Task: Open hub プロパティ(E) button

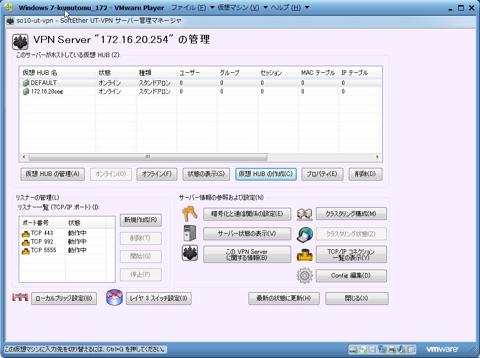Action: 322,174
